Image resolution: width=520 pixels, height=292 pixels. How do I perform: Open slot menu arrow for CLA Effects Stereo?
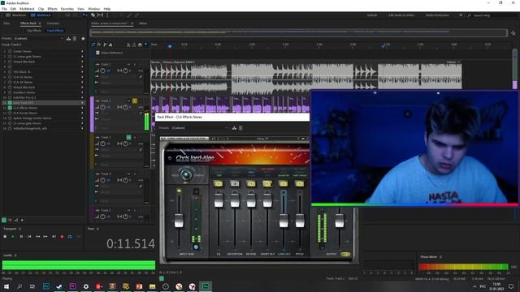[x=82, y=108]
